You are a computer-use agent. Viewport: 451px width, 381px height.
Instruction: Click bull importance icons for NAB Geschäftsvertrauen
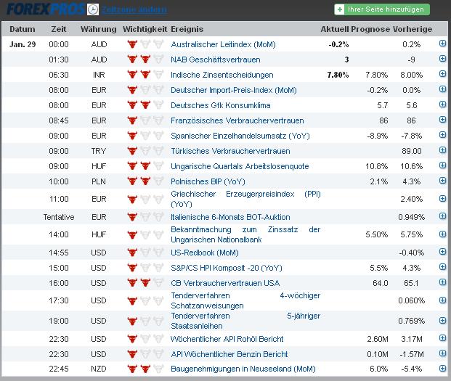pos(145,60)
